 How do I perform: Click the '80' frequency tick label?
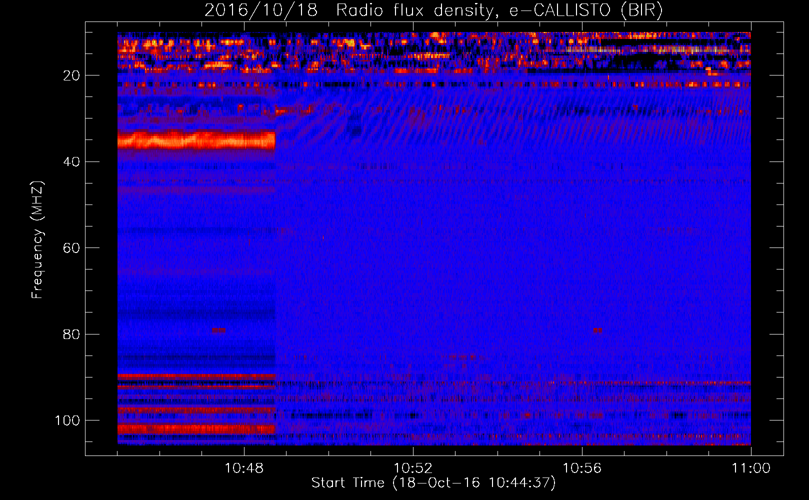coord(71,334)
